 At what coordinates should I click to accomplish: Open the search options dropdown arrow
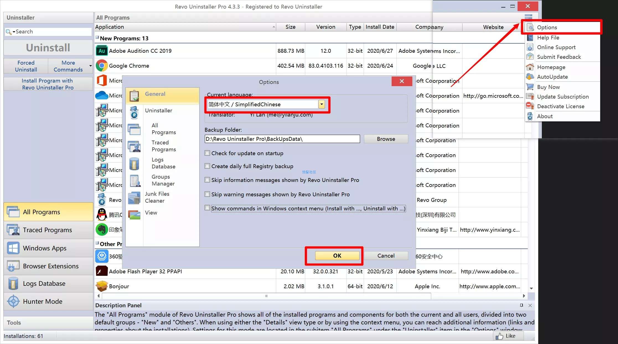pos(14,32)
